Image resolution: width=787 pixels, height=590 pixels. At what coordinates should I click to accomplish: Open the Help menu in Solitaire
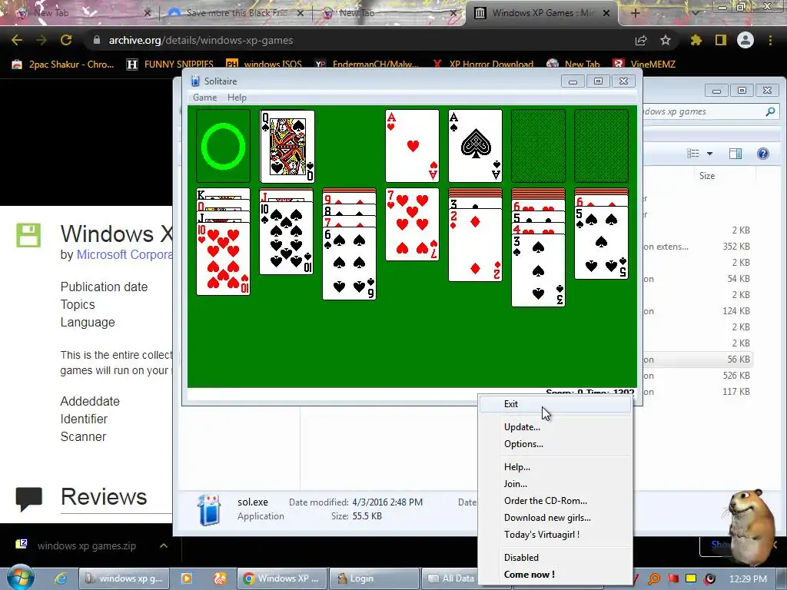pos(237,98)
